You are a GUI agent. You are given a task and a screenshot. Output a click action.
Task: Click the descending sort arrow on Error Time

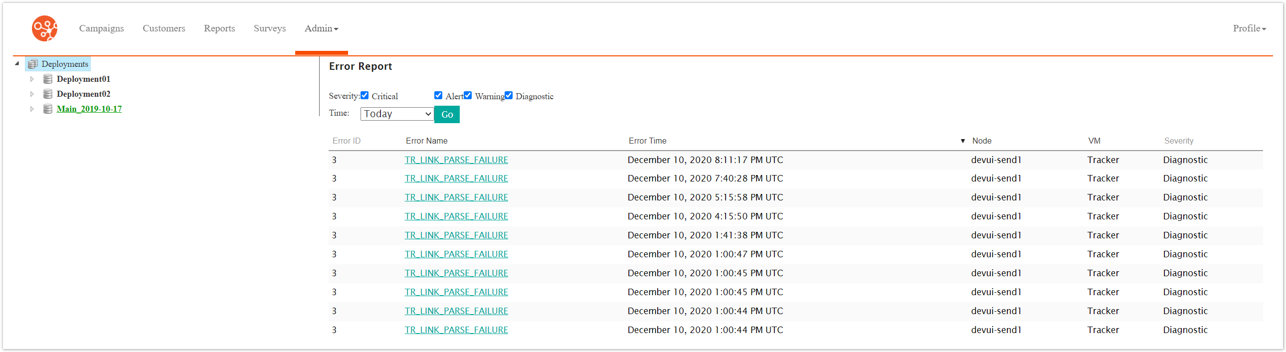[x=962, y=141]
